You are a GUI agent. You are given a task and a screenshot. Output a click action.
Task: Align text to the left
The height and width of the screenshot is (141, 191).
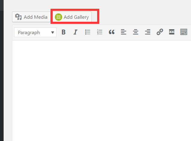pos(124,32)
